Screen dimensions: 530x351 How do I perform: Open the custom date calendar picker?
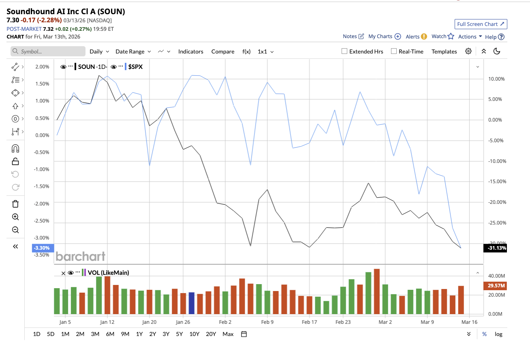[244, 334]
